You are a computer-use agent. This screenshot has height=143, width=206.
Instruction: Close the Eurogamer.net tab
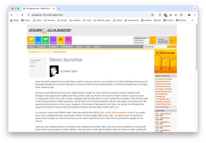click(54, 9)
